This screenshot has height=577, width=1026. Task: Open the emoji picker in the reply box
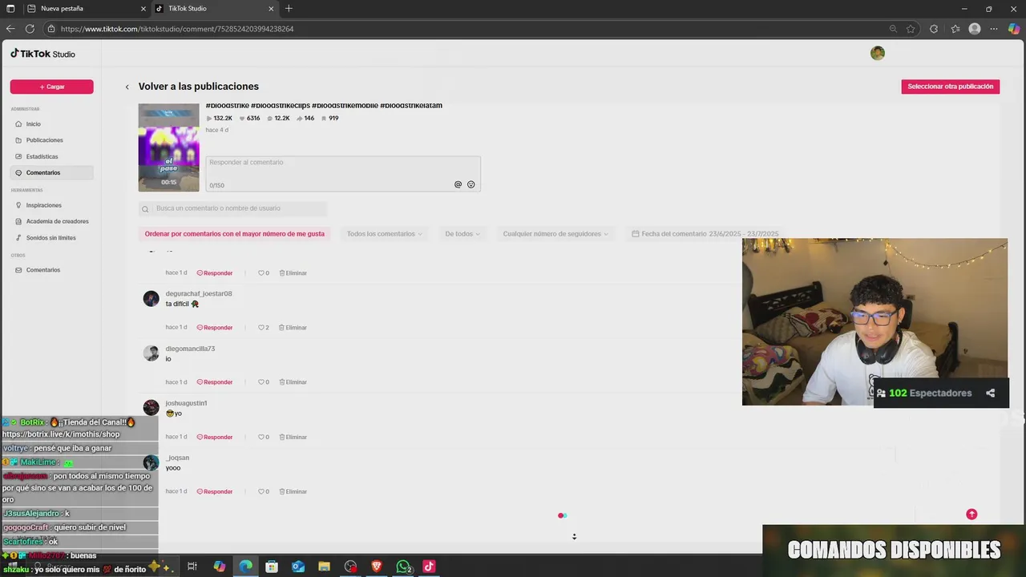(471, 184)
